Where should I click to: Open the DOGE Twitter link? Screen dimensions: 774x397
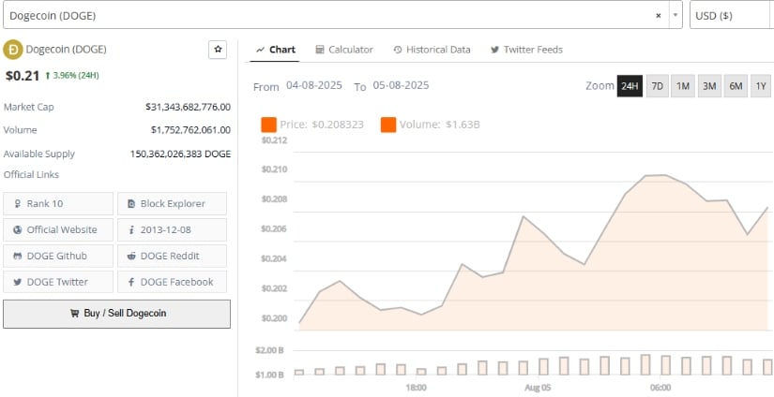[58, 282]
